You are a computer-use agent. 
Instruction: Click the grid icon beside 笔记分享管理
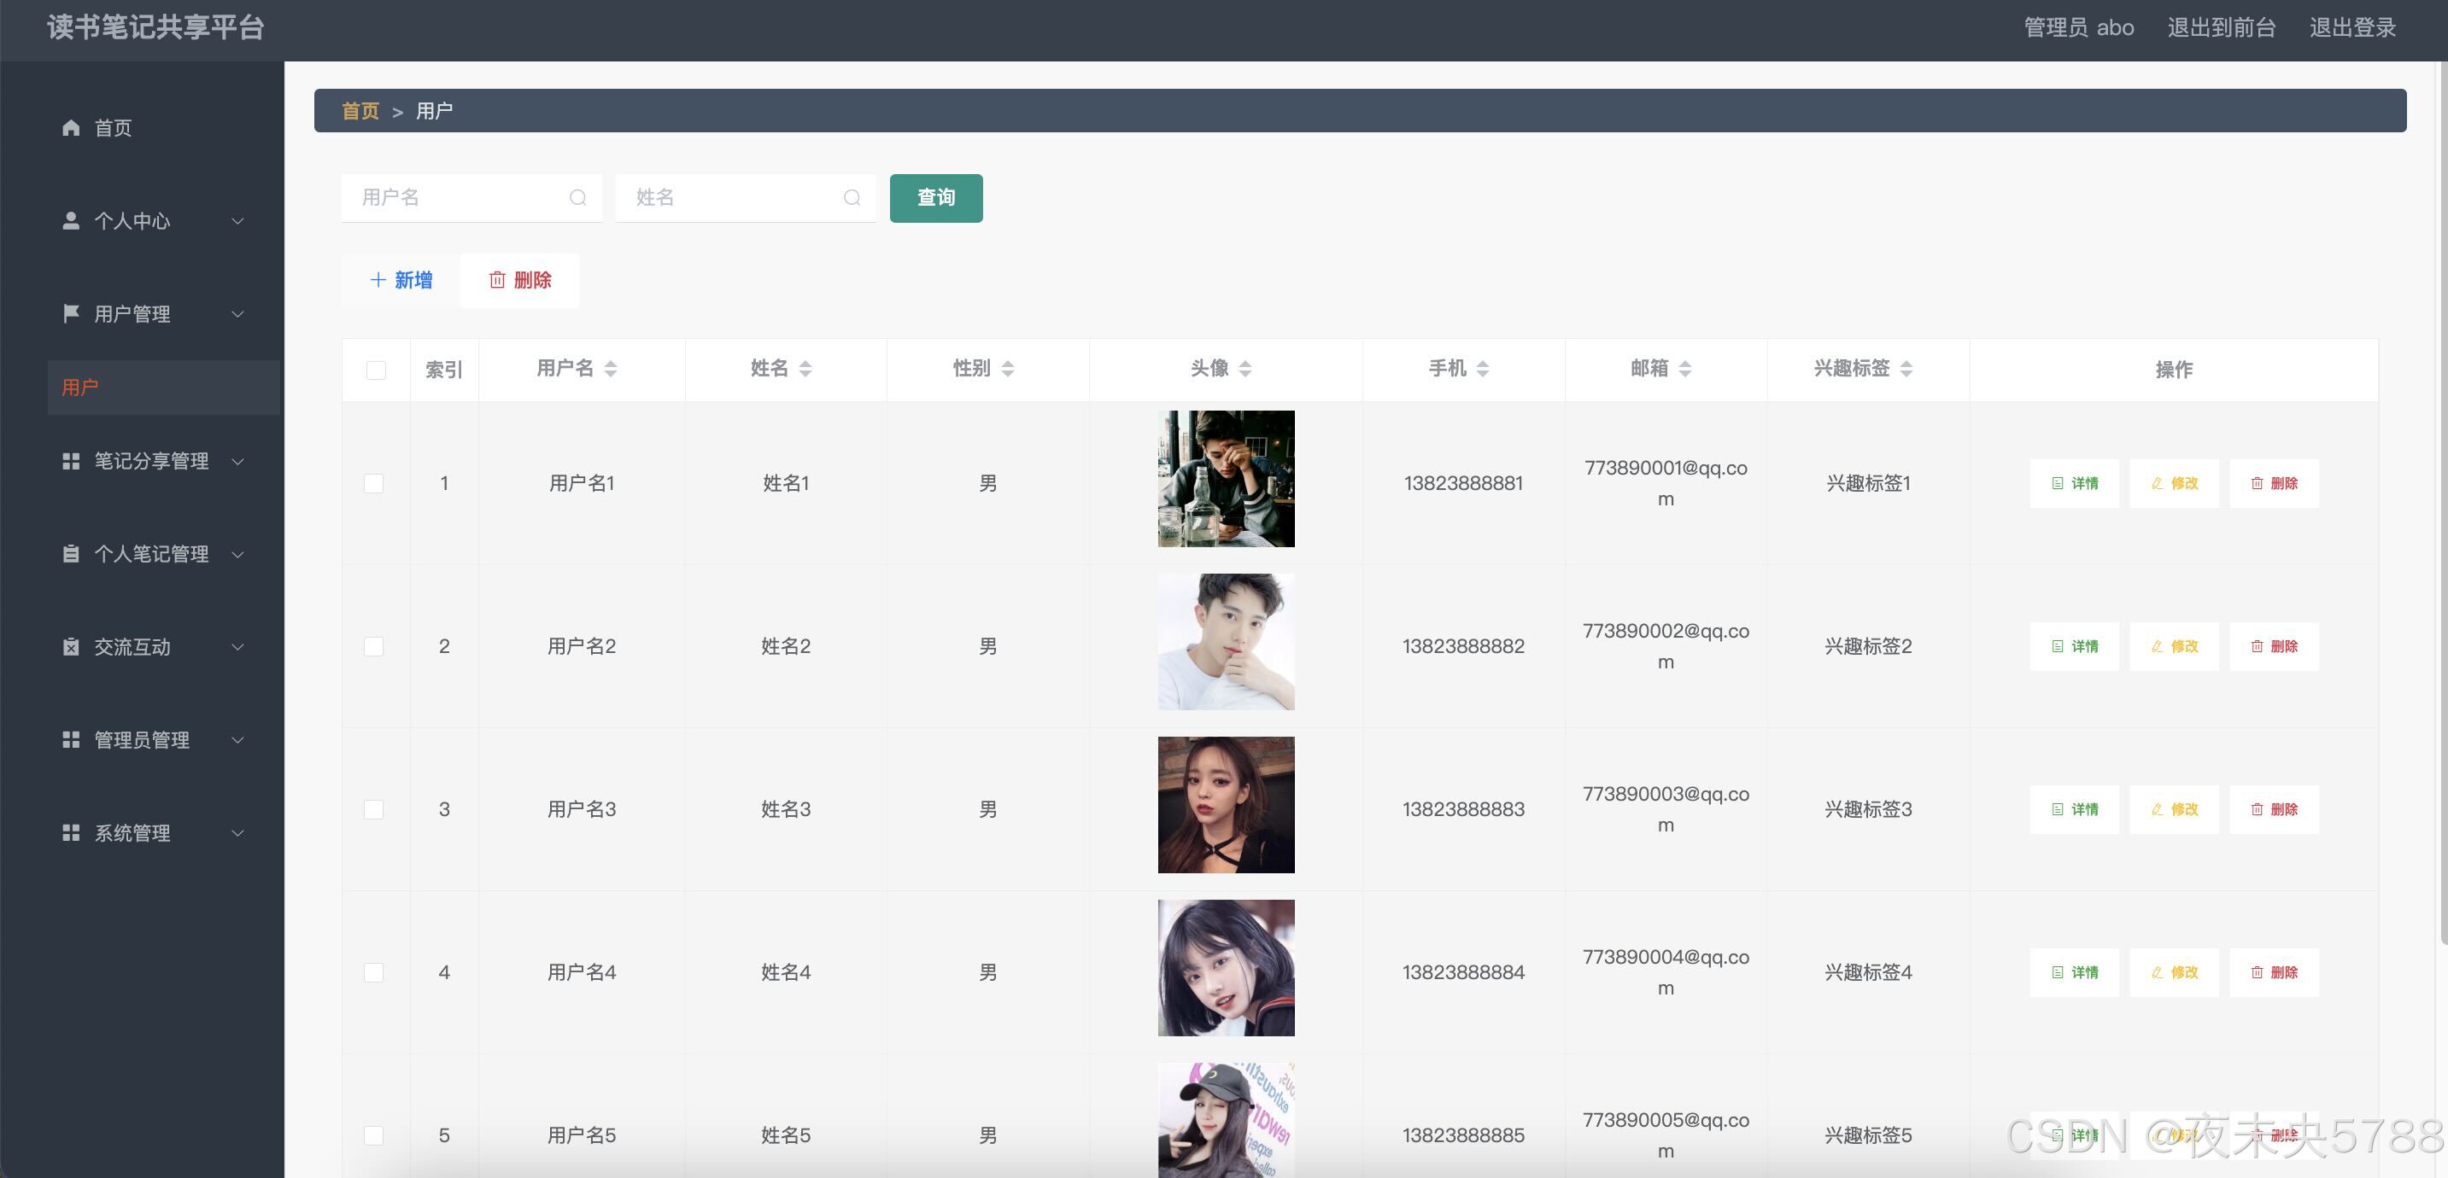coord(70,461)
